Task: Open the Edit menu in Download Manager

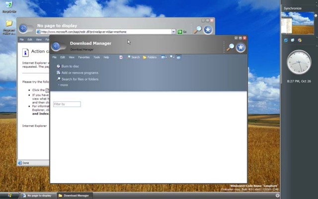Action: [63, 57]
